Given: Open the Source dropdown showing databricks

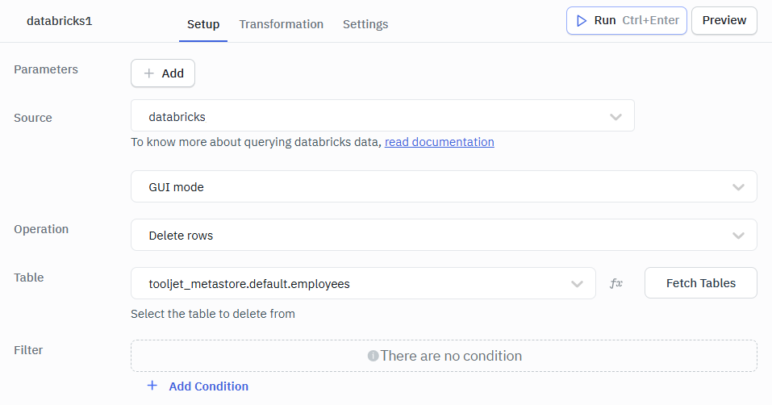Looking at the screenshot, I should coord(382,115).
